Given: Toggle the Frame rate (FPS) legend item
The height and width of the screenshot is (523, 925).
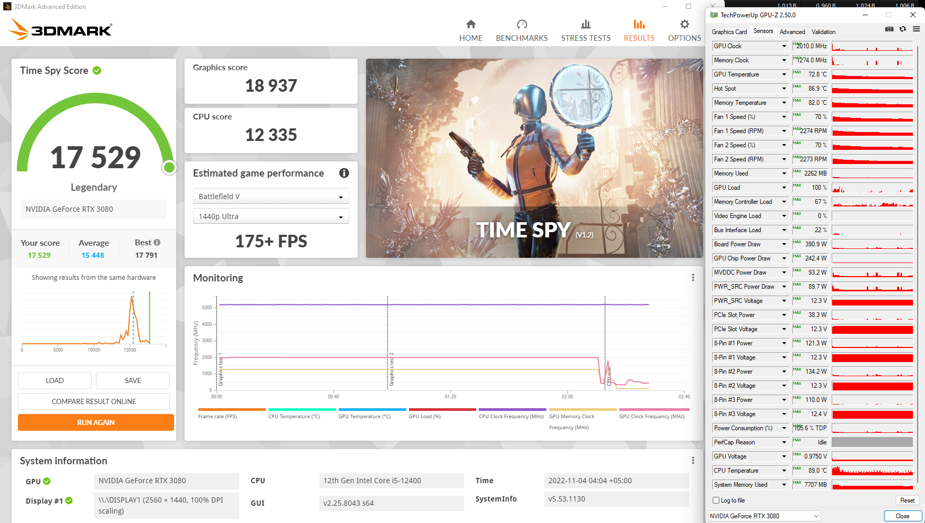Looking at the screenshot, I should pos(232,413).
